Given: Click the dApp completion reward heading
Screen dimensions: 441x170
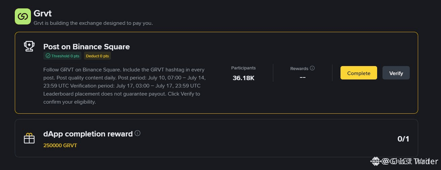Looking at the screenshot, I should pos(88,134).
